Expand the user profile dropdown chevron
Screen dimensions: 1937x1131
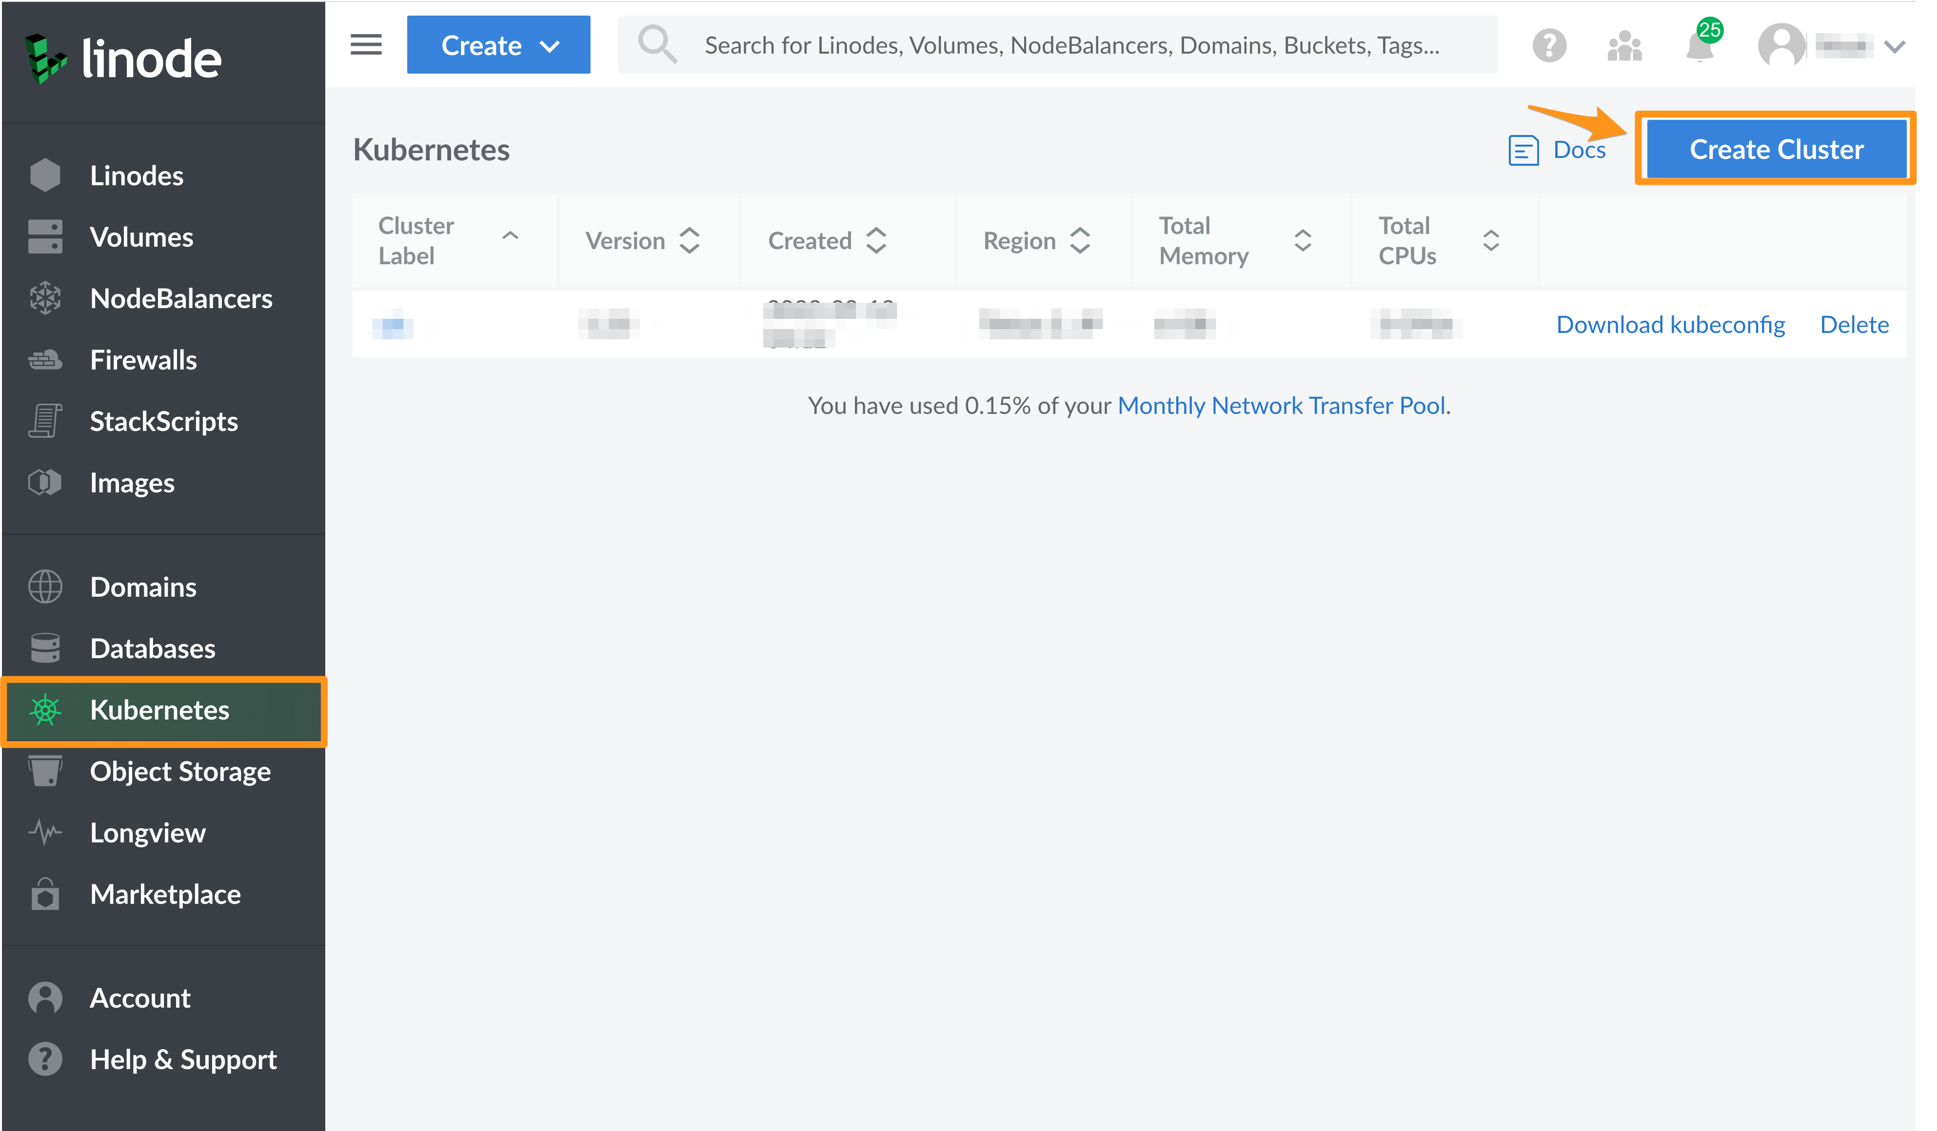pyautogui.click(x=1895, y=46)
